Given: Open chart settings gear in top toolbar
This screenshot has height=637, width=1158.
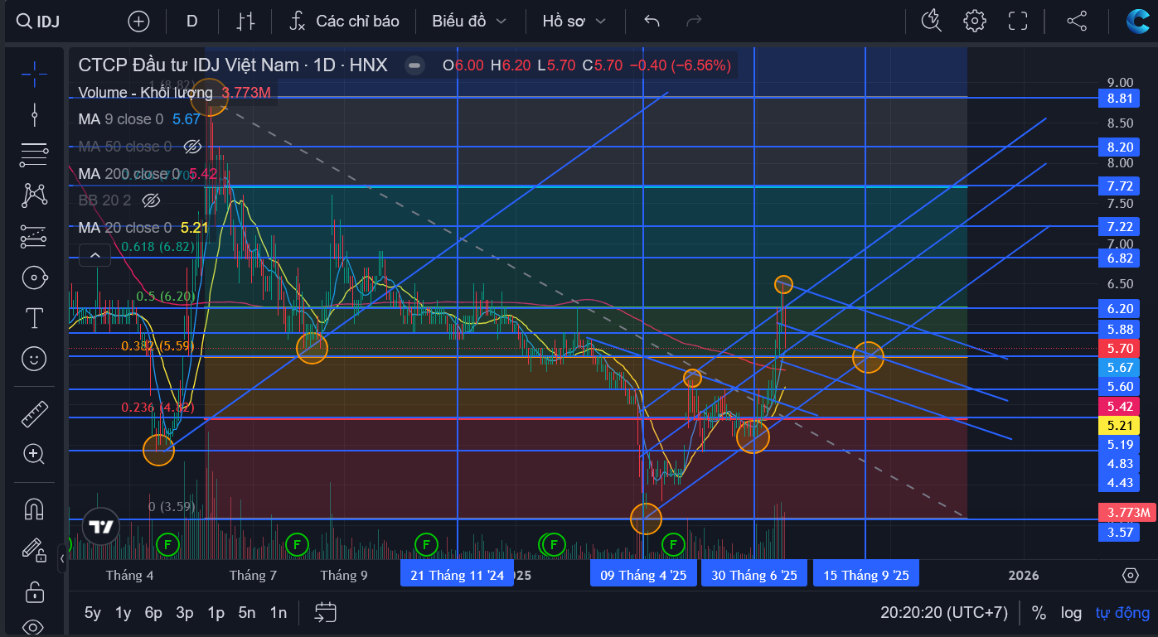Looking at the screenshot, I should [x=975, y=21].
